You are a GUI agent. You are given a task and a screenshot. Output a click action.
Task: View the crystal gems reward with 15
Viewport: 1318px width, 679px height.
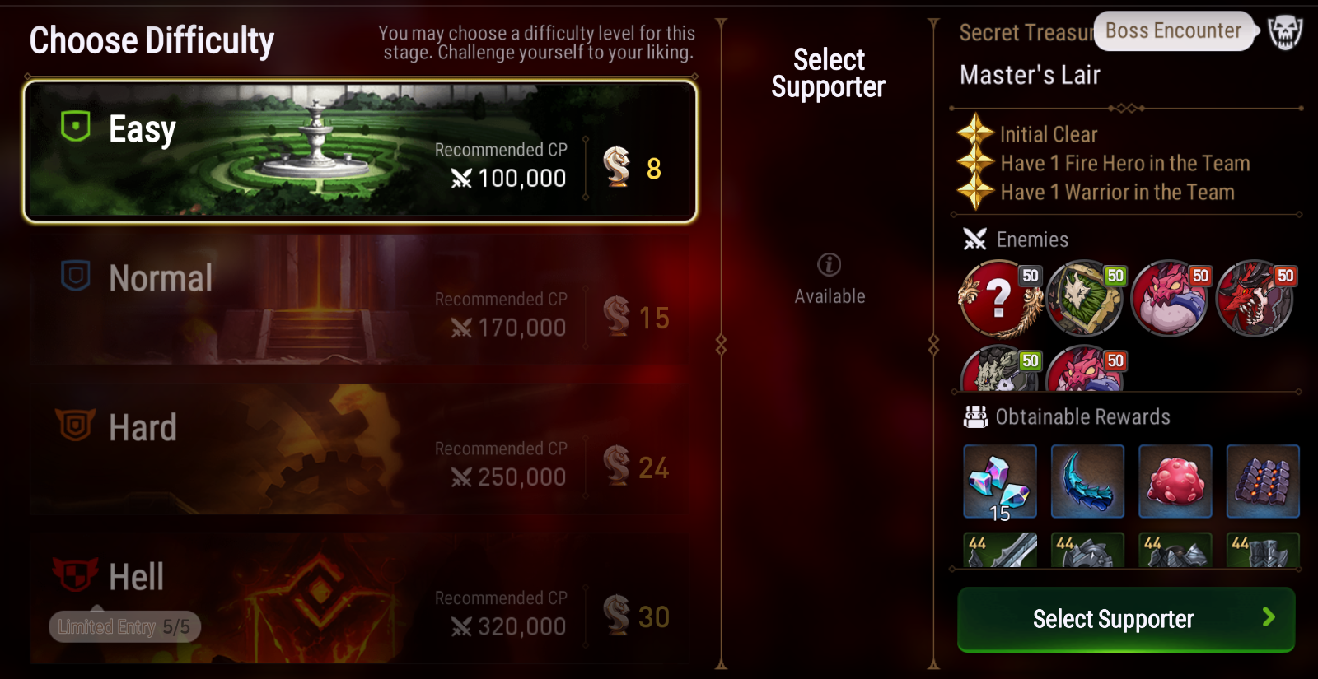pos(1000,481)
